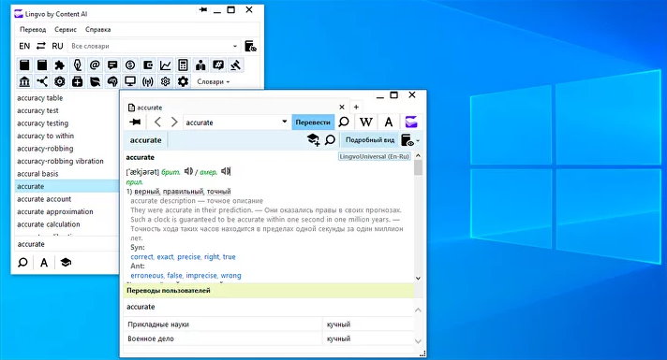Click the magnifier search icon next to Перевести

point(344,122)
